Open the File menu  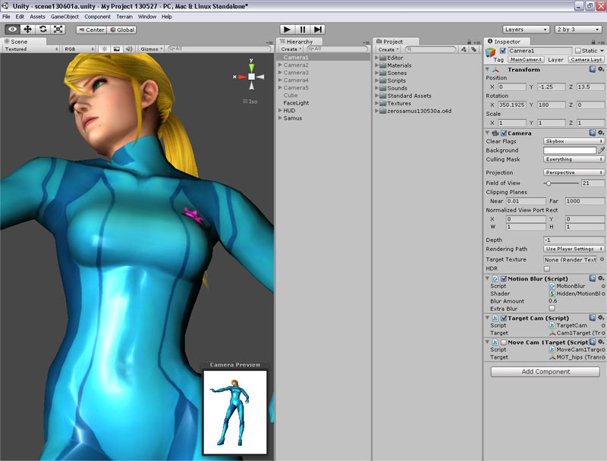coord(6,17)
